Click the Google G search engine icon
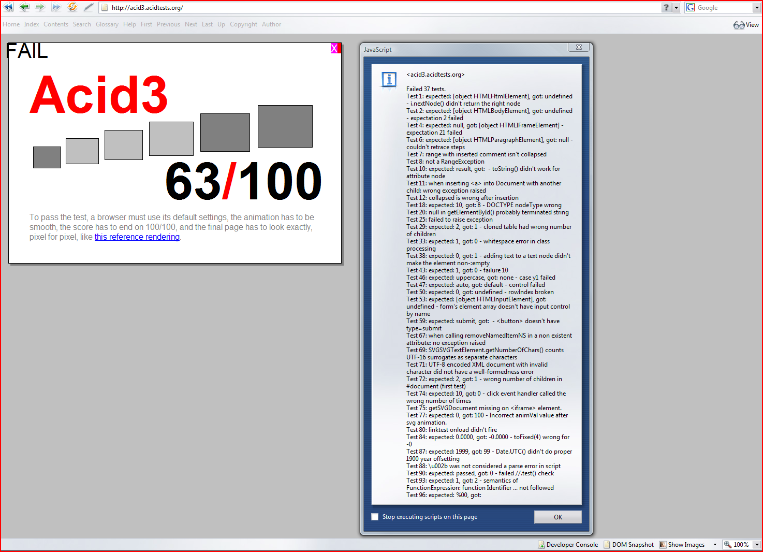The image size is (763, 552). tap(691, 7)
